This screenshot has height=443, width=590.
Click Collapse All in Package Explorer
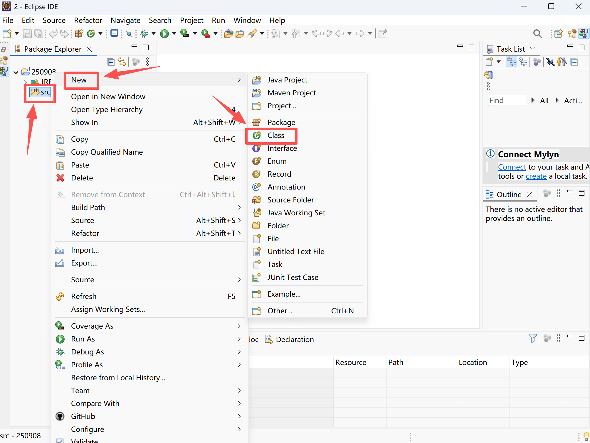pos(110,62)
